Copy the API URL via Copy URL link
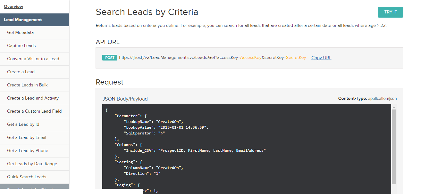Screen dimensions: 429x194 (321, 58)
